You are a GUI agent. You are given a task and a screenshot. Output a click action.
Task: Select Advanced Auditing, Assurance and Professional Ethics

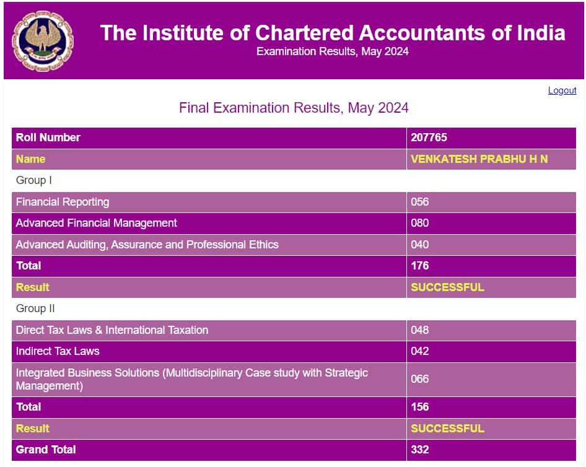coord(147,245)
